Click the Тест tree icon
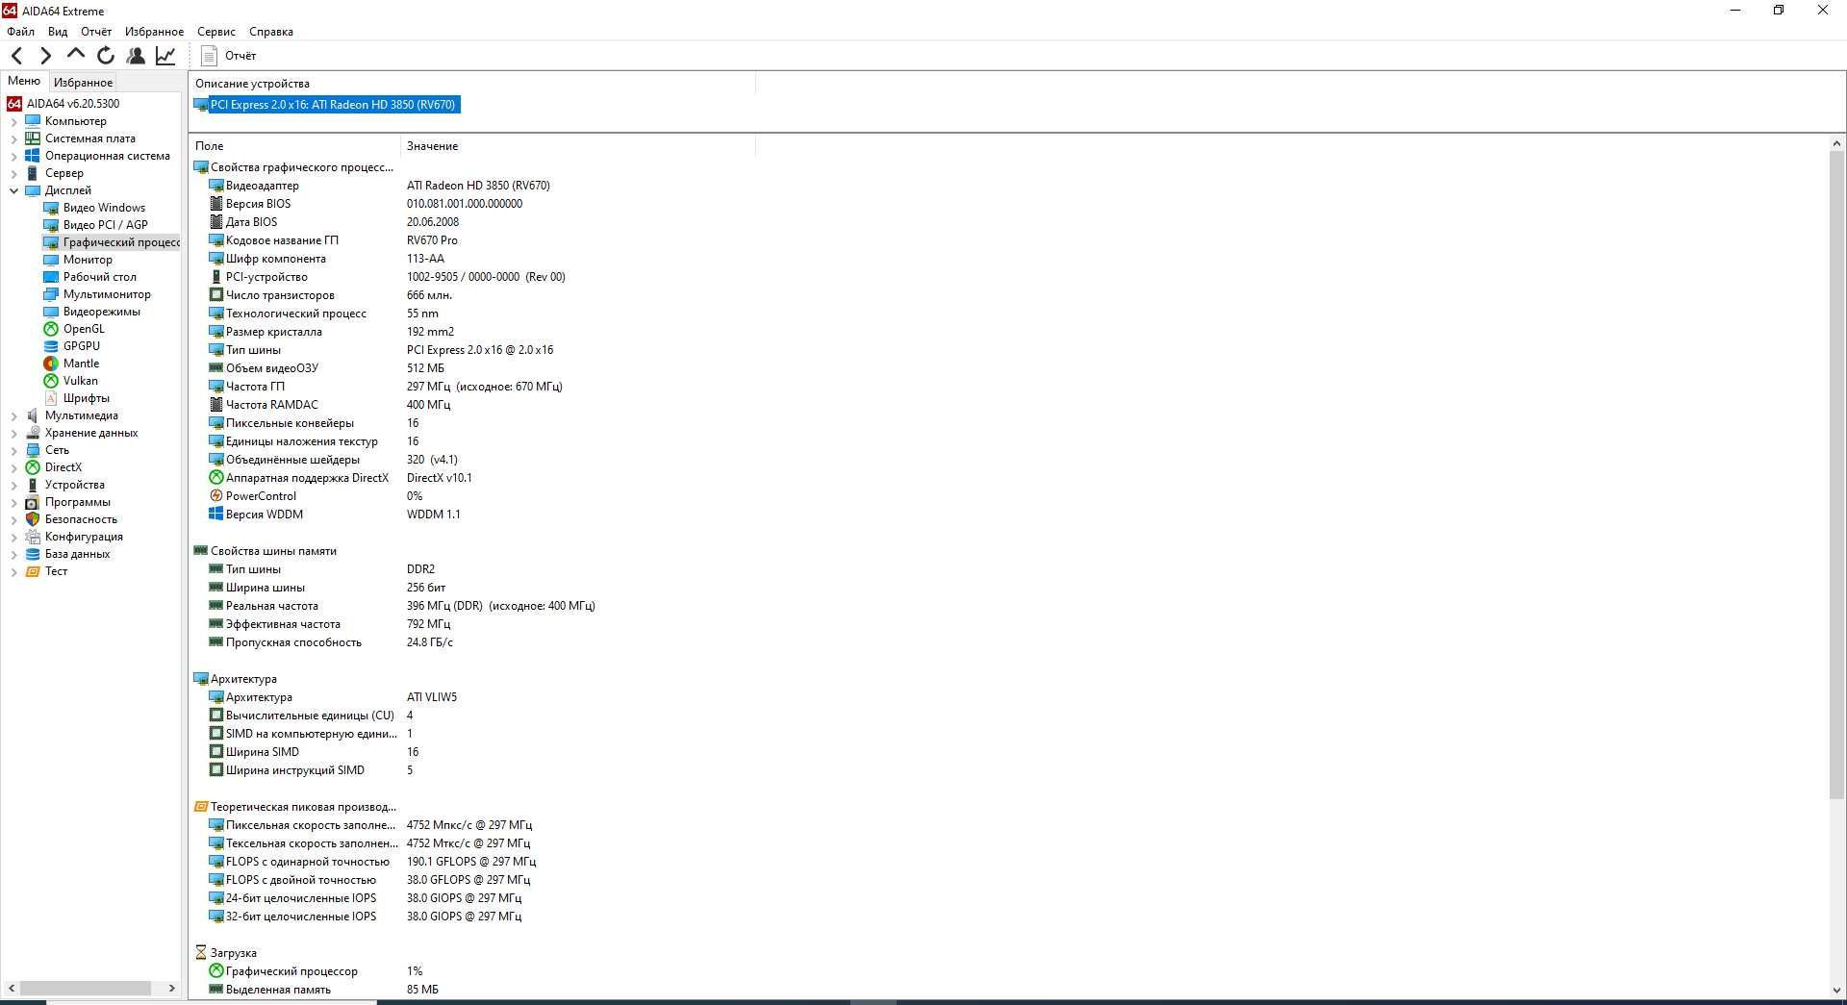The width and height of the screenshot is (1847, 1005). pyautogui.click(x=33, y=571)
